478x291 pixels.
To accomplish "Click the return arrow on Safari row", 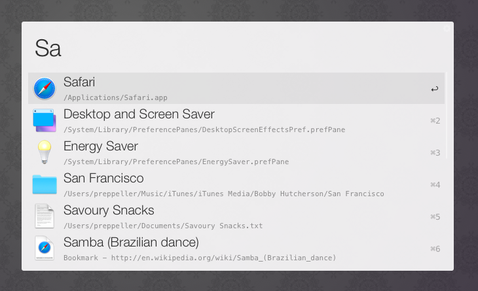I will point(435,89).
